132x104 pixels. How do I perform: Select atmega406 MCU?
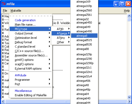coord(84,81)
